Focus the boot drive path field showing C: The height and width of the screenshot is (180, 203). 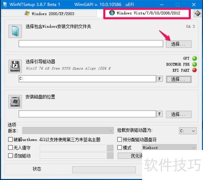pos(87,79)
